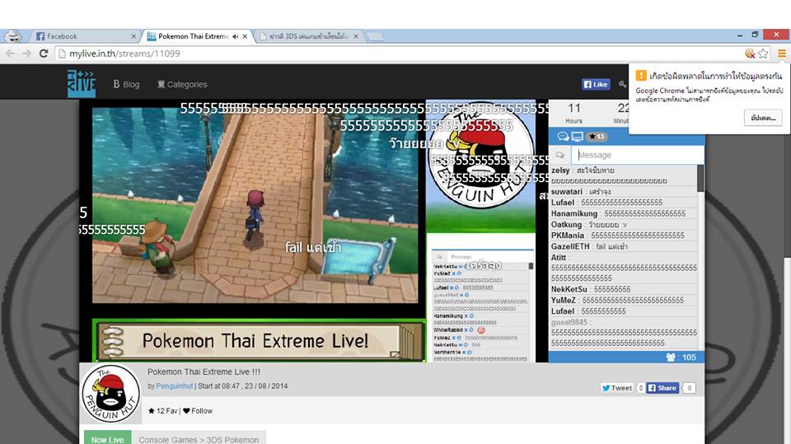Open the Blog menu item
This screenshot has width=791, height=444.
pyautogui.click(x=126, y=84)
